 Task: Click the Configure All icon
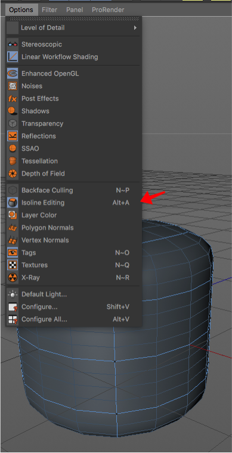coord(13,319)
